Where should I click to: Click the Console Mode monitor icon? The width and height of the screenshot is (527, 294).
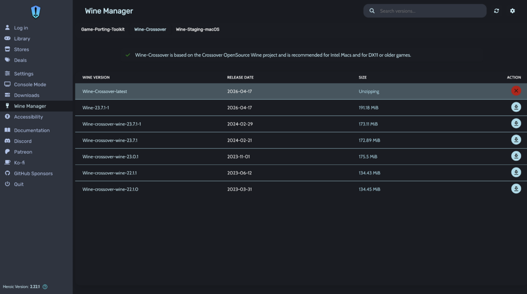[7, 84]
